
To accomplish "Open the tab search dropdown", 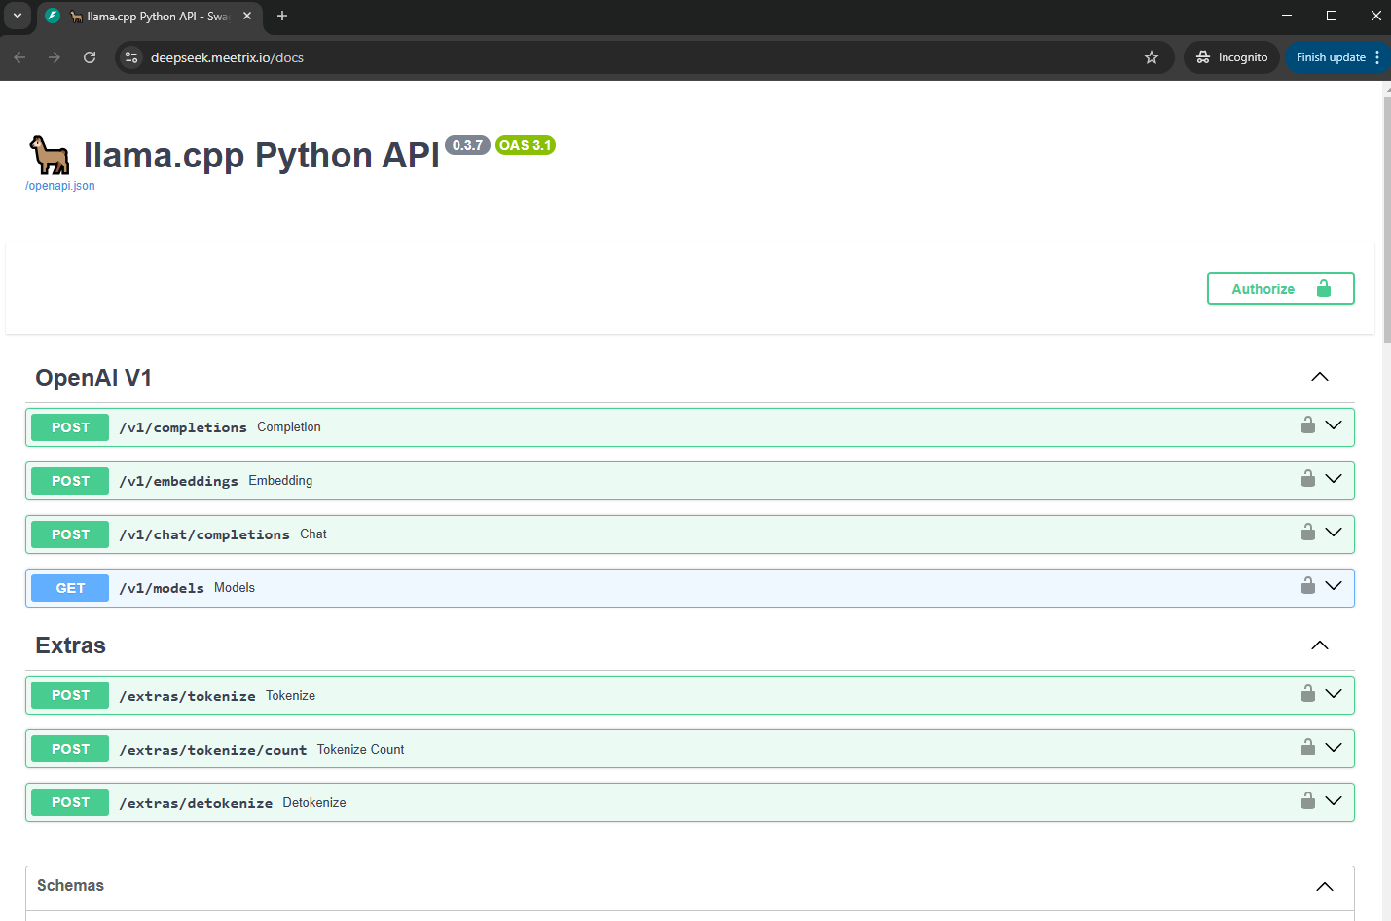I will 18,16.
